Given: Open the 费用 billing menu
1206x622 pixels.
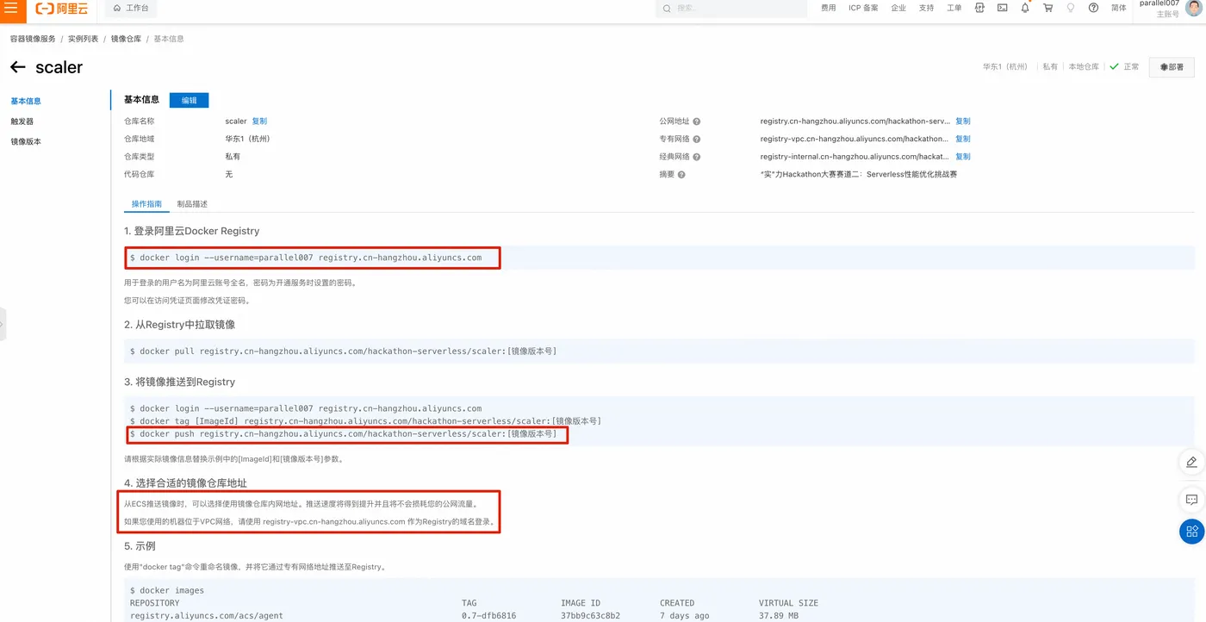Looking at the screenshot, I should tap(829, 8).
